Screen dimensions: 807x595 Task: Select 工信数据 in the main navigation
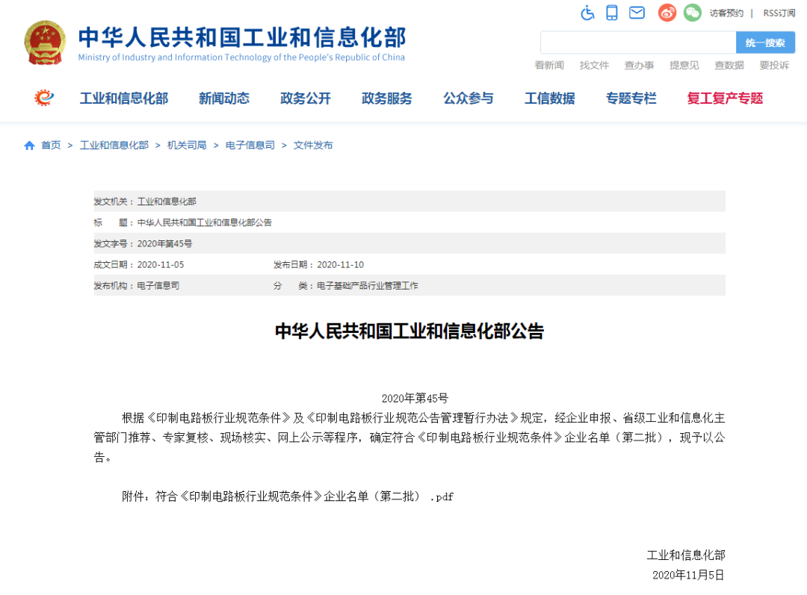tap(550, 99)
